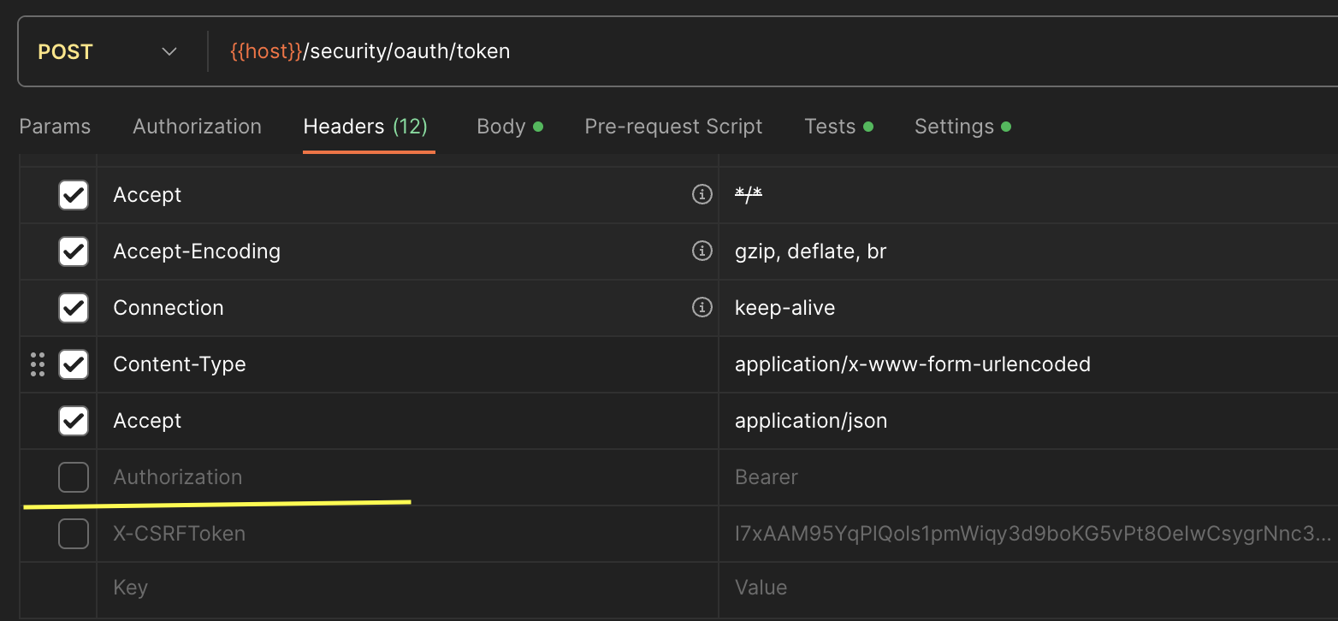This screenshot has height=621, width=1338.
Task: Switch to the Params tab
Action: tap(55, 127)
